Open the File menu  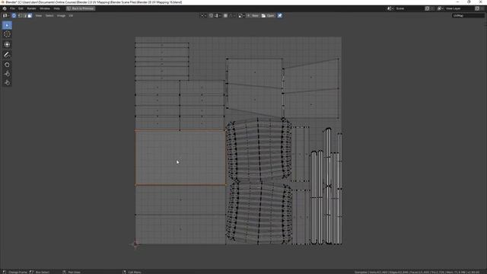click(x=12, y=8)
